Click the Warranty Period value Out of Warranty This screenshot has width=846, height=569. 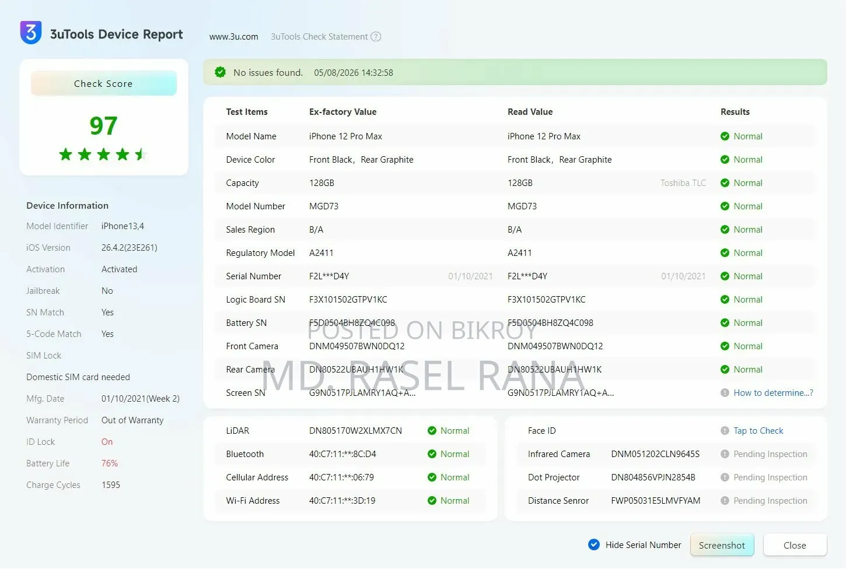pos(132,420)
